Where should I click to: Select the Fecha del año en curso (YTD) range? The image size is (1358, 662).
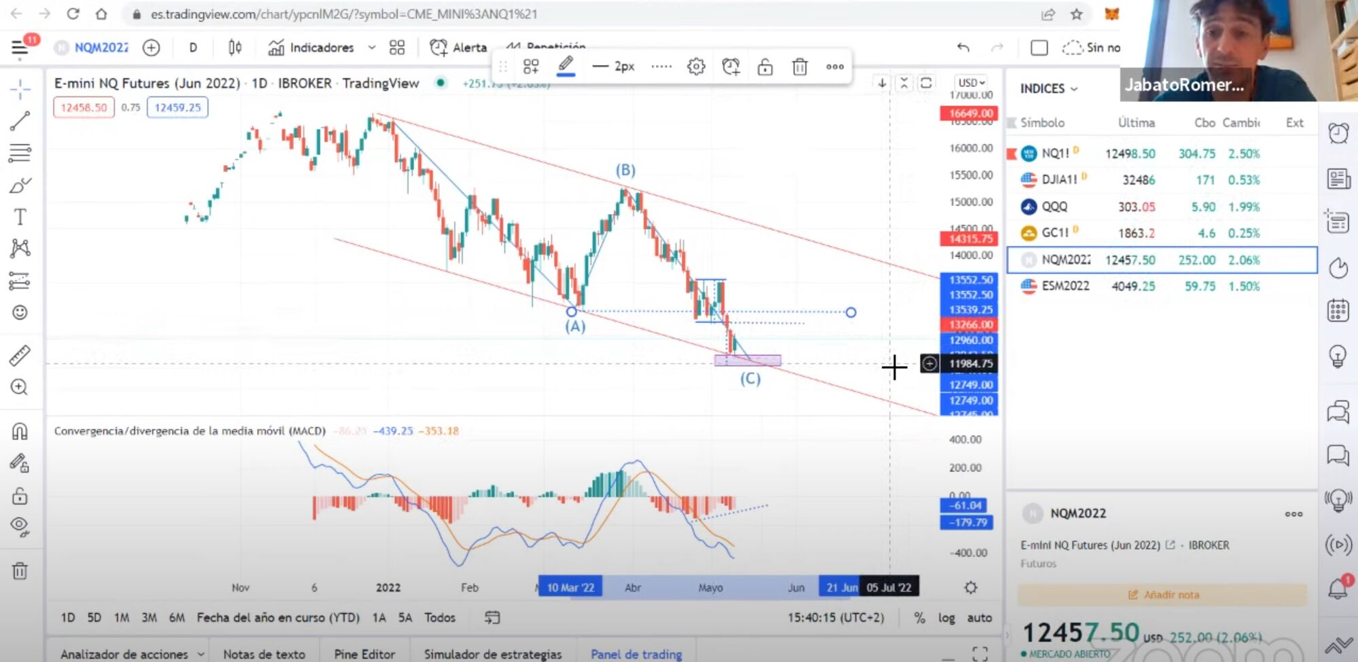pyautogui.click(x=278, y=618)
